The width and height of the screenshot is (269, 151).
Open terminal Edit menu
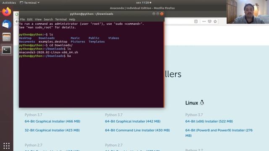(x=30, y=19)
